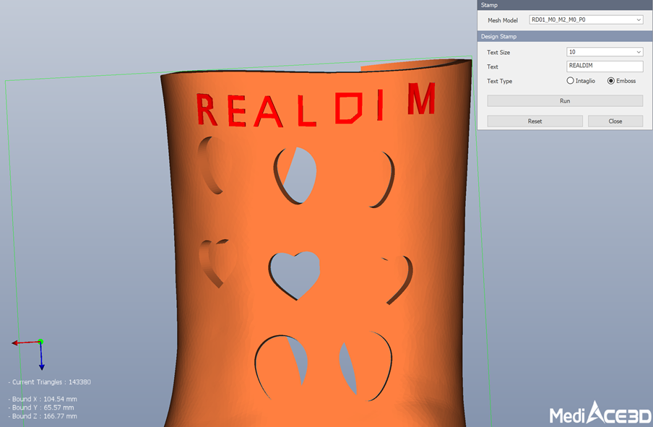The height and width of the screenshot is (427, 653).
Task: Click the Current Triangles readout
Action: pos(49,381)
